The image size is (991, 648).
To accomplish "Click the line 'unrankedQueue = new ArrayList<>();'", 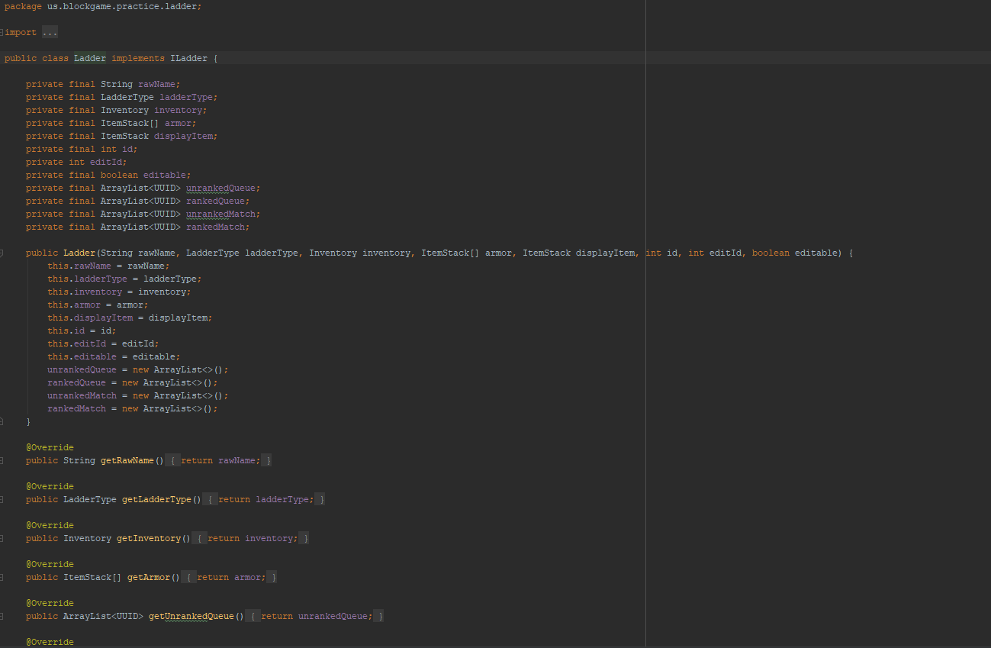I will tap(138, 369).
